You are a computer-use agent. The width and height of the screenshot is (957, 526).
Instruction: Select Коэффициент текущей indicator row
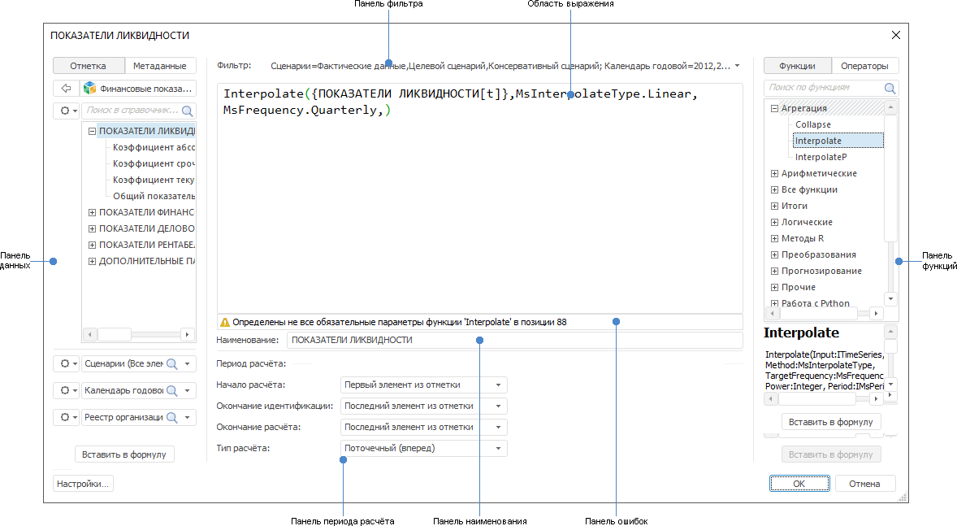154,180
